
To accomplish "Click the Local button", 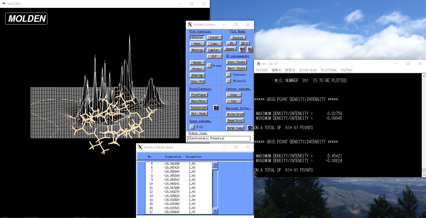I will point(214,37).
